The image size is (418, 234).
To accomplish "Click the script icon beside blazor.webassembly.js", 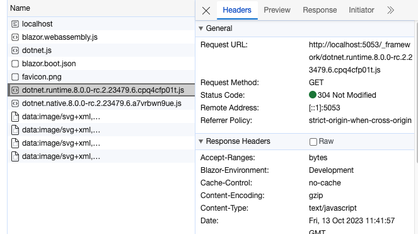I will coord(15,37).
